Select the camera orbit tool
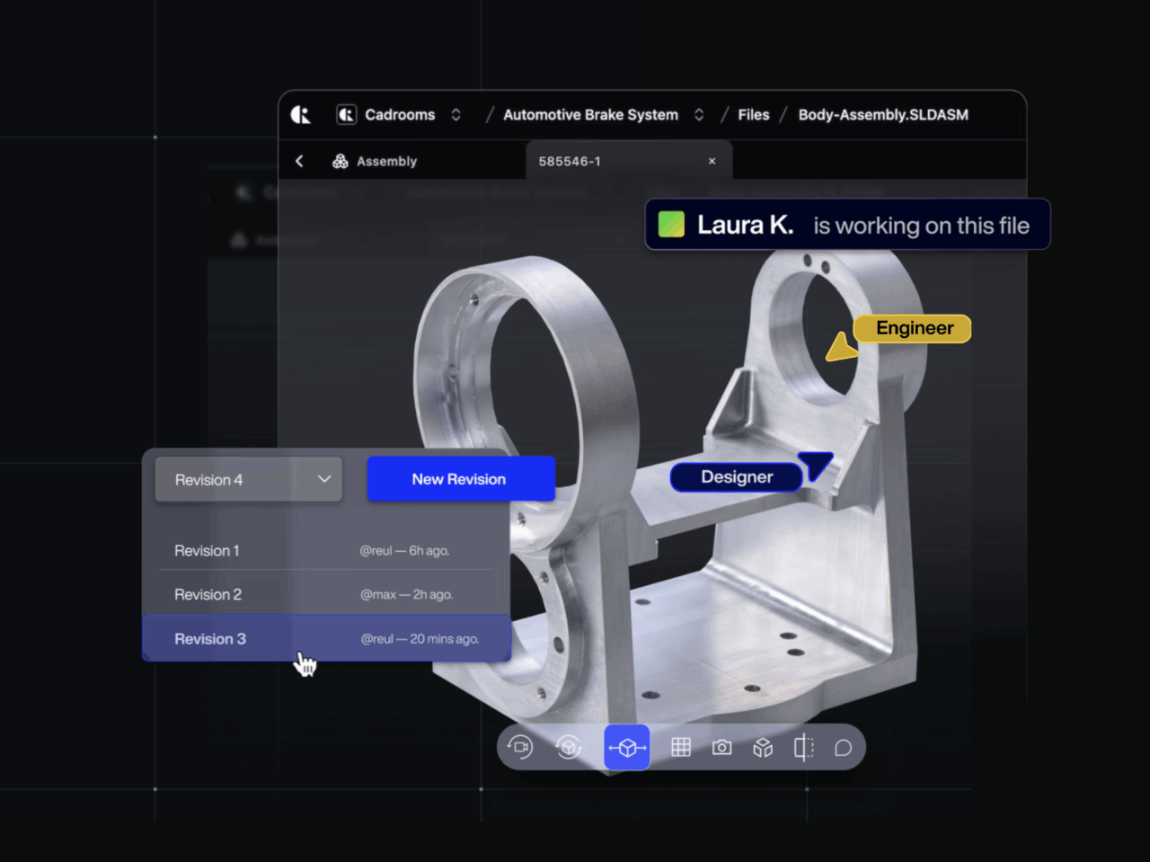Image resolution: width=1150 pixels, height=862 pixels. [x=521, y=747]
